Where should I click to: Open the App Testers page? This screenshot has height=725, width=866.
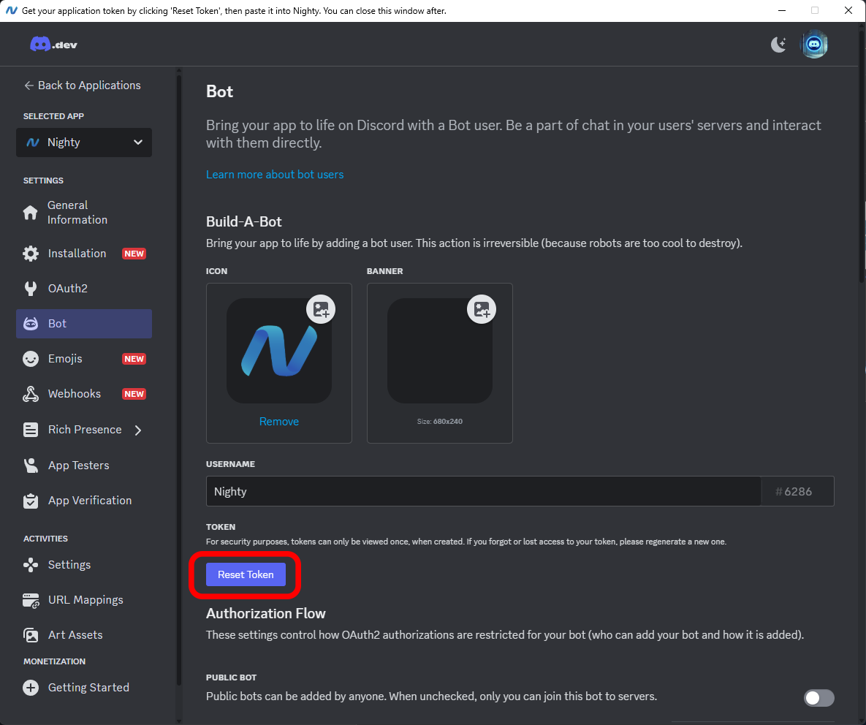(x=78, y=466)
